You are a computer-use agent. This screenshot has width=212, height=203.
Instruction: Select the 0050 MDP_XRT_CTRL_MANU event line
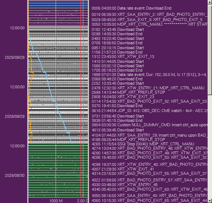coord(150,24)
